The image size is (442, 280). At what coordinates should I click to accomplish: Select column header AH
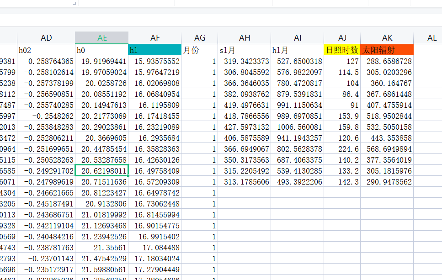245,38
